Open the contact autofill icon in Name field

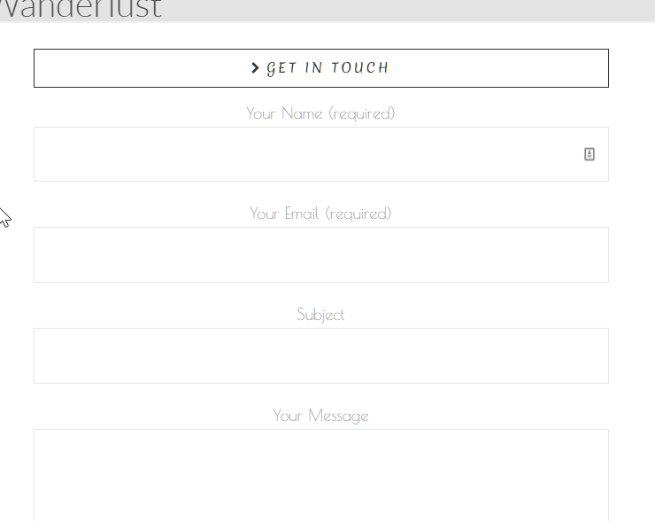tap(589, 154)
